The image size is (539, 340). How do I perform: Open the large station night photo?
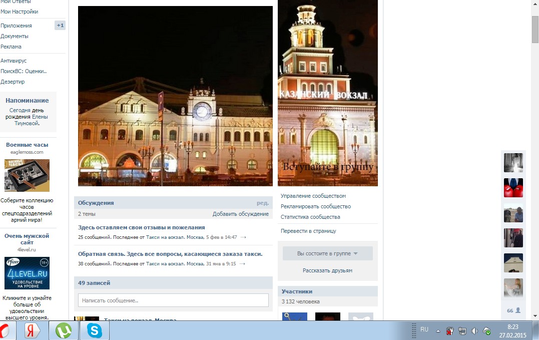pos(175,96)
